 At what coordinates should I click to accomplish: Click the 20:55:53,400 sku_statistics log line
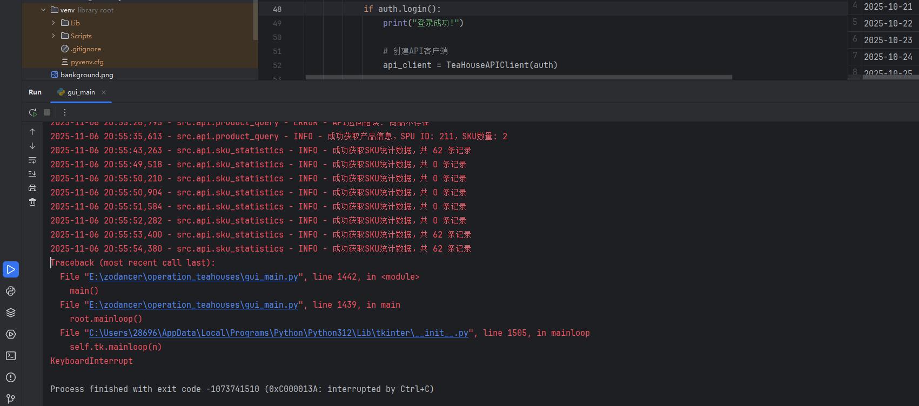[x=261, y=235]
